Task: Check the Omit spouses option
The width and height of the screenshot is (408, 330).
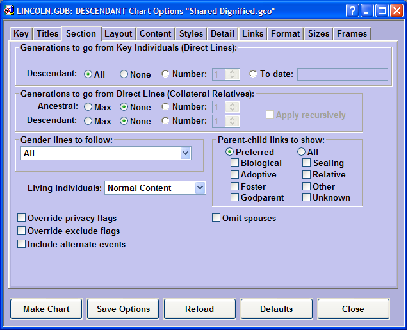Action: (x=216, y=219)
